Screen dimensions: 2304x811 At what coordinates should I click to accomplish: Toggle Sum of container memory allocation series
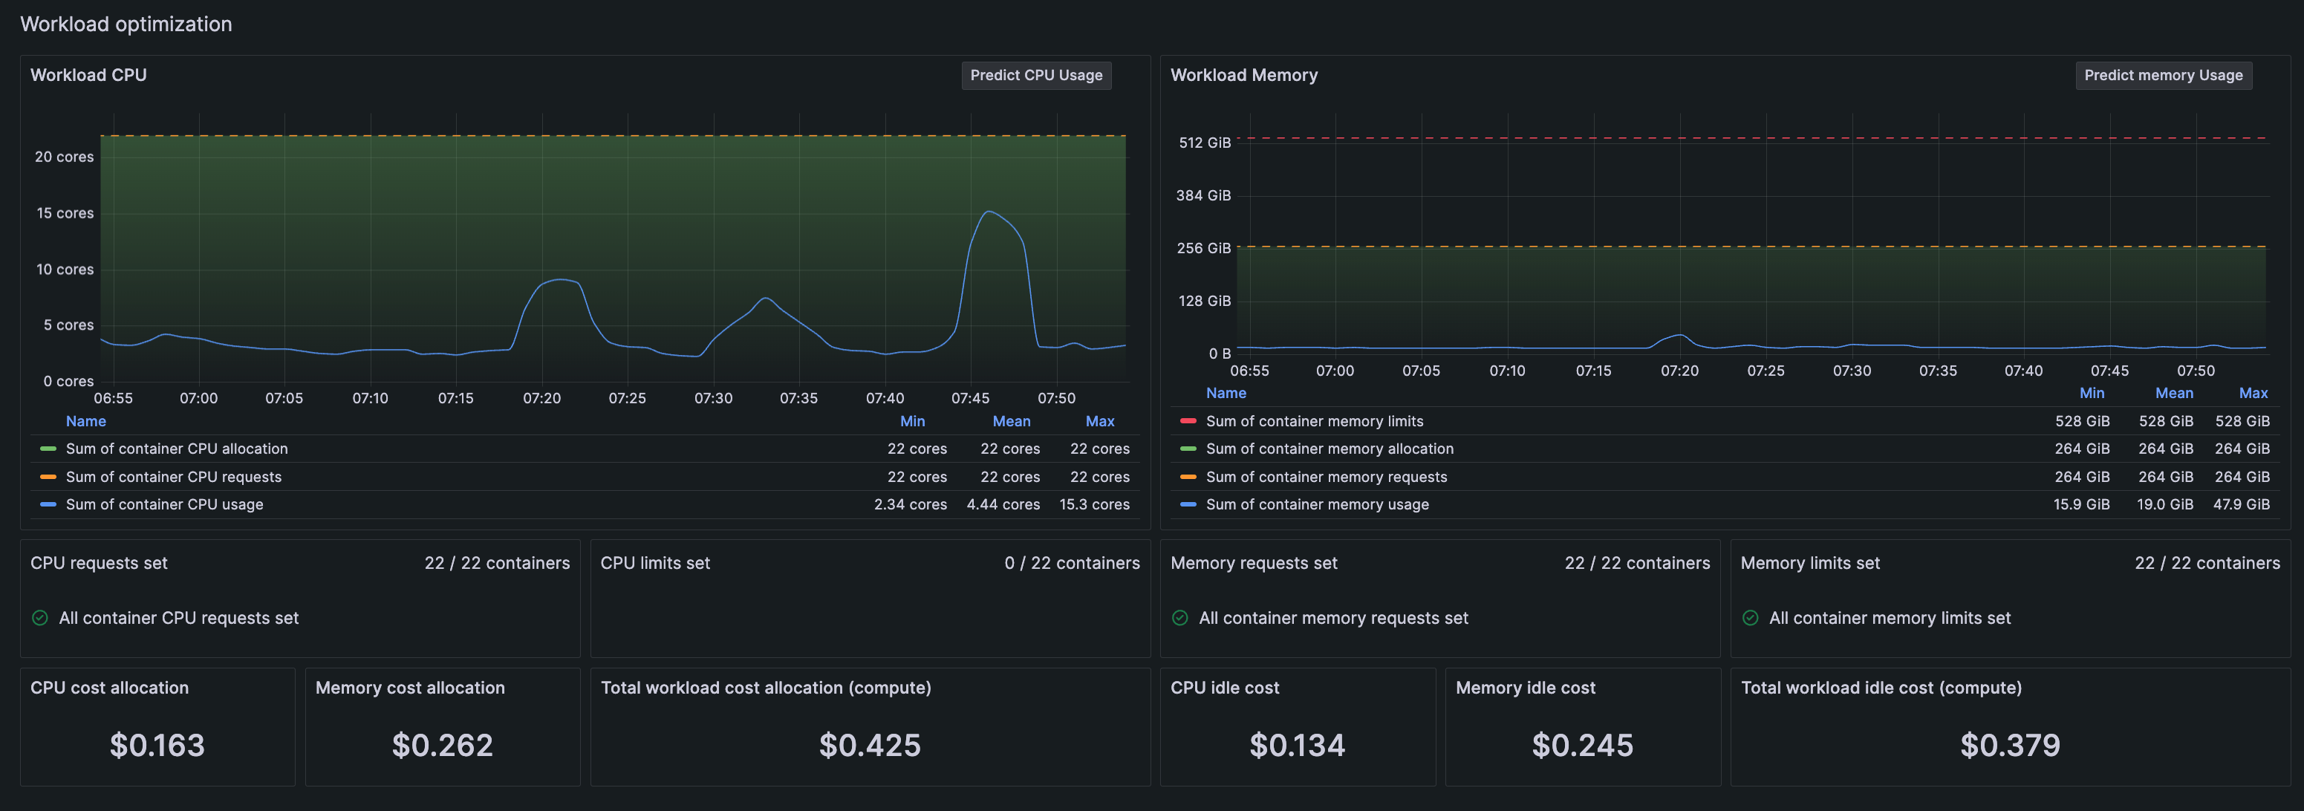1329,449
